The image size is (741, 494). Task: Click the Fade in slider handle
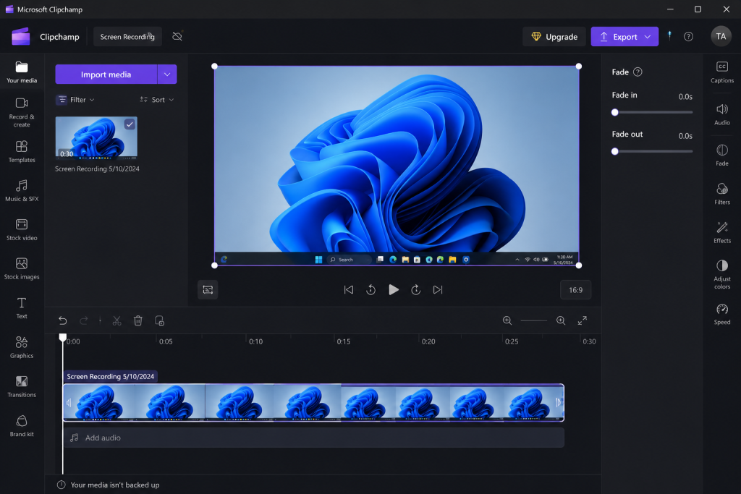(615, 112)
